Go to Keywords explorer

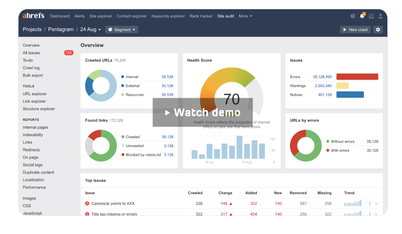tap(168, 16)
